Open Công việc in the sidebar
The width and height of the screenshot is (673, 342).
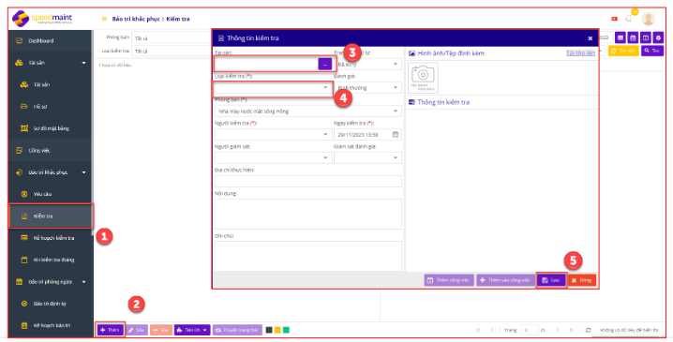click(50, 150)
